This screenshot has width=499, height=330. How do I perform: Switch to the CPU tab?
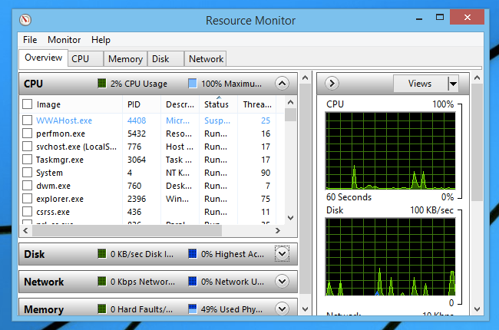click(86, 59)
